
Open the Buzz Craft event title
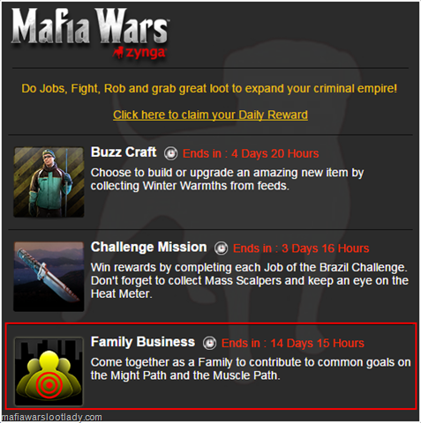pos(124,152)
